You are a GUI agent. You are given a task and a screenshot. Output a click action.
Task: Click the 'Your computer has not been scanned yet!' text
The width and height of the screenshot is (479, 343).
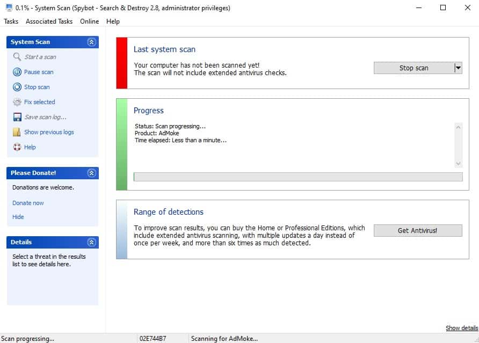tap(197, 65)
